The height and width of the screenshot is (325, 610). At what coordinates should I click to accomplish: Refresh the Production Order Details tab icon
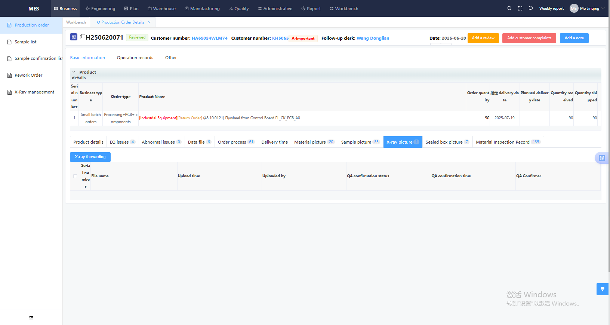coord(98,22)
